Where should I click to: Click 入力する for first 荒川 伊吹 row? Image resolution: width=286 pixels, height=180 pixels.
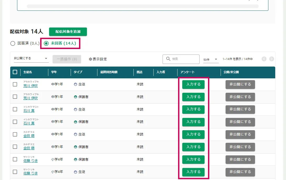click(193, 84)
